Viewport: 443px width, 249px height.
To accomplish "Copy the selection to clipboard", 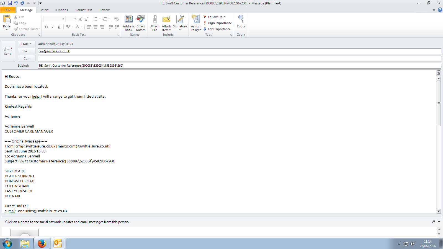I will point(20,23).
